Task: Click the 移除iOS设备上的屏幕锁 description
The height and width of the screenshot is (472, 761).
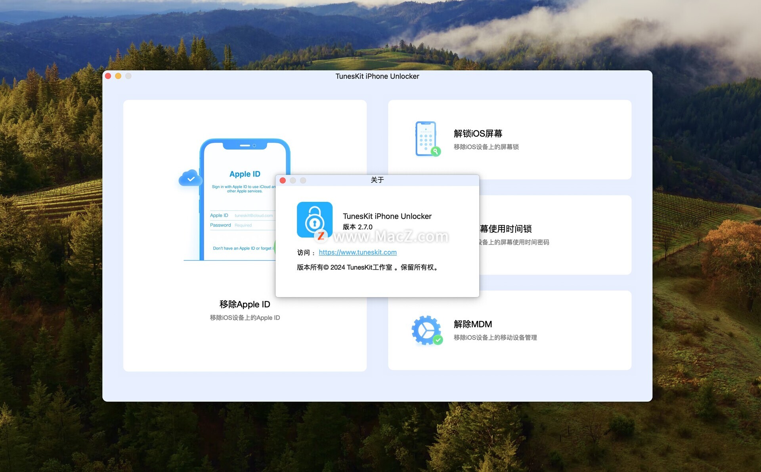Action: [x=486, y=147]
